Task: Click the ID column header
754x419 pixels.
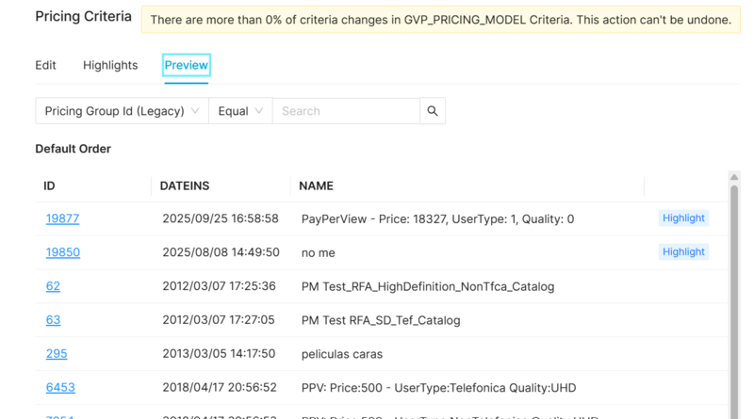Action: [x=49, y=186]
